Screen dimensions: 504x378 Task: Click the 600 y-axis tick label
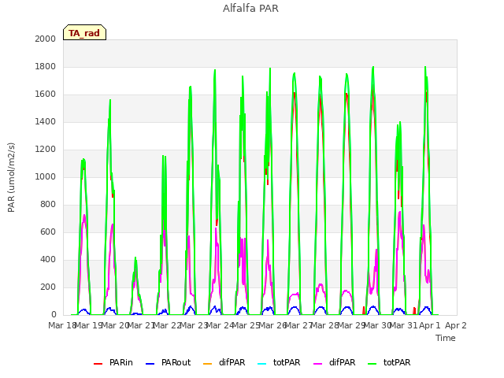48,232
